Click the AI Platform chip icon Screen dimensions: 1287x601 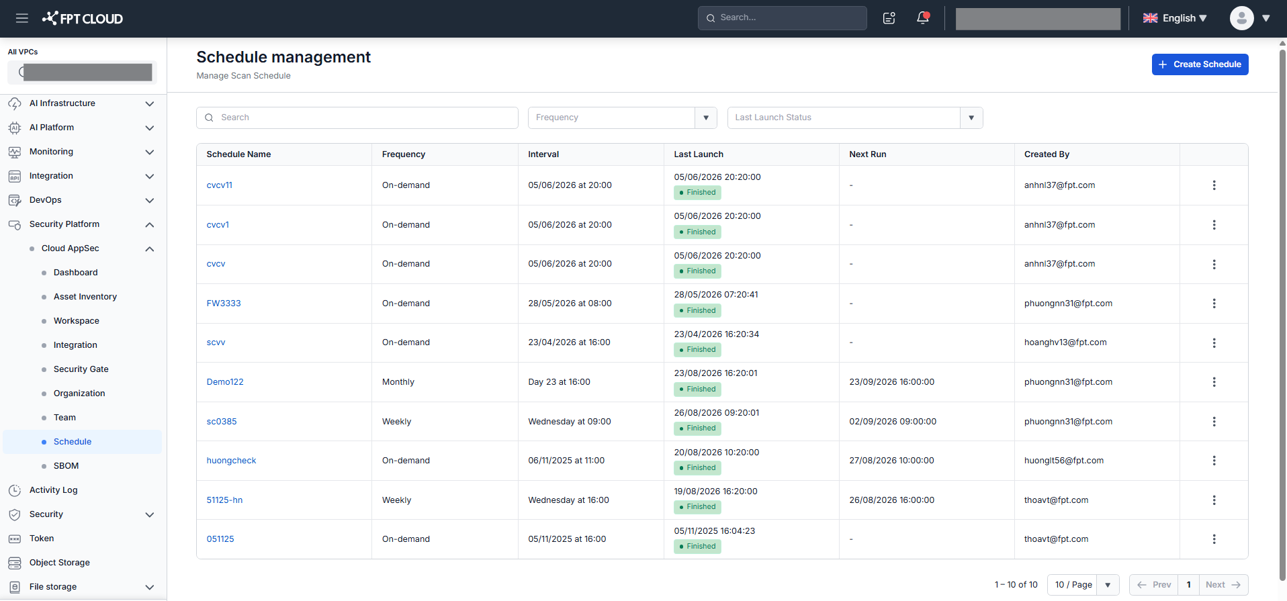pyautogui.click(x=15, y=128)
